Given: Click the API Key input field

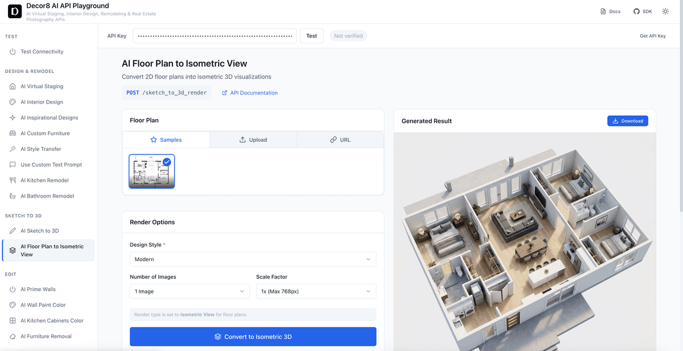Looking at the screenshot, I should point(215,35).
